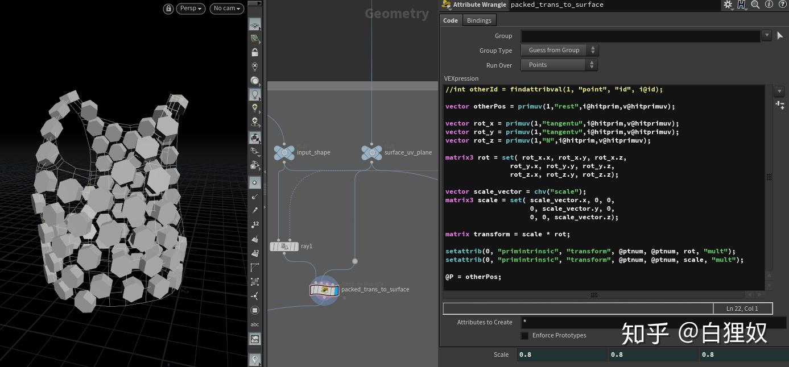
Task: Select the input_shape node icon
Action: click(x=284, y=152)
